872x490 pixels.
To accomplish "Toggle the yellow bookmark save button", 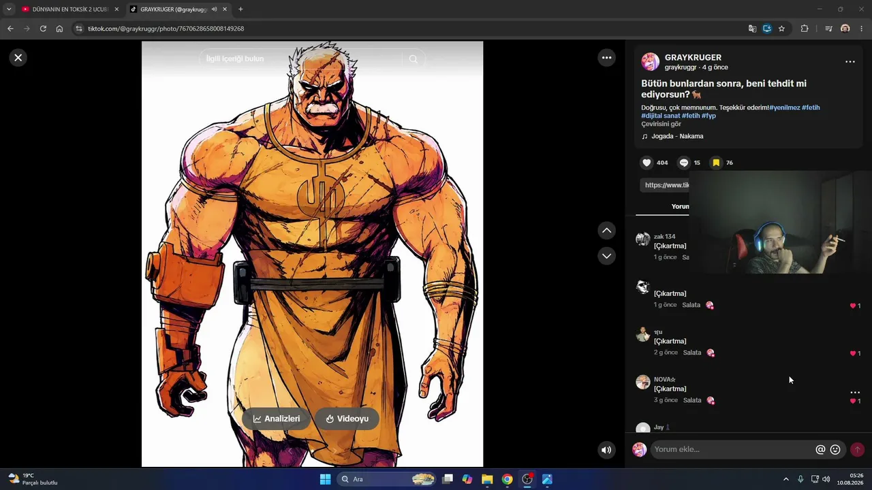I will [x=716, y=163].
